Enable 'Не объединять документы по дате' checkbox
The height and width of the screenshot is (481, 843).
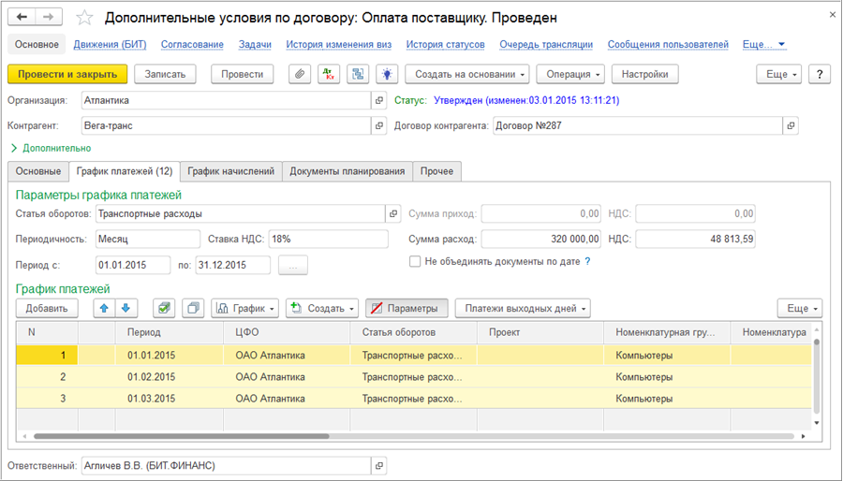415,262
